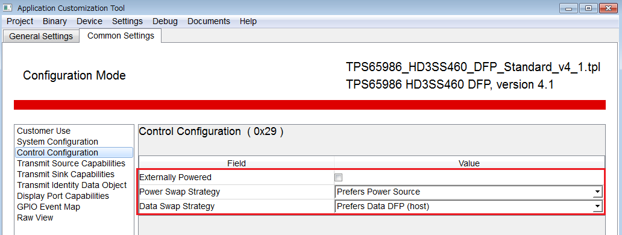
Task: Toggle the Externally Powered checkbox
Action: (338, 178)
